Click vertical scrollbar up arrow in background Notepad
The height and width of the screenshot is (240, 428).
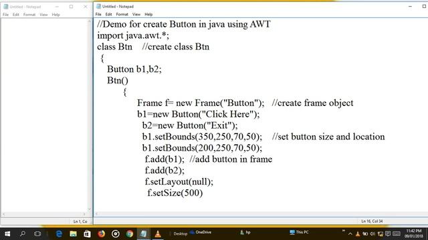(x=89, y=21)
